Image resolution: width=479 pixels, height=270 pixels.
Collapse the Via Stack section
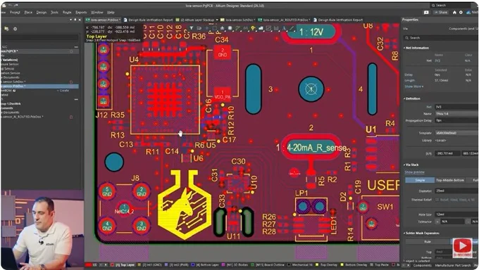click(x=404, y=165)
